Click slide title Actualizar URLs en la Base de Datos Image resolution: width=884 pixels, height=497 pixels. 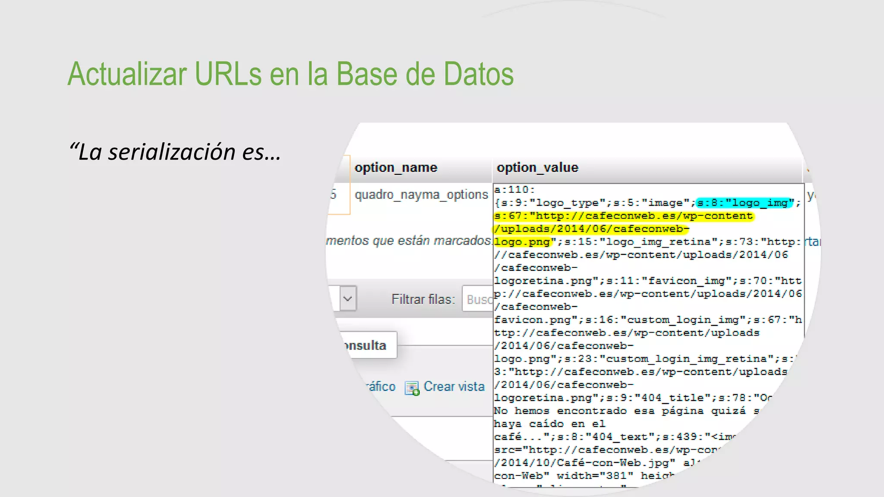[x=290, y=74]
